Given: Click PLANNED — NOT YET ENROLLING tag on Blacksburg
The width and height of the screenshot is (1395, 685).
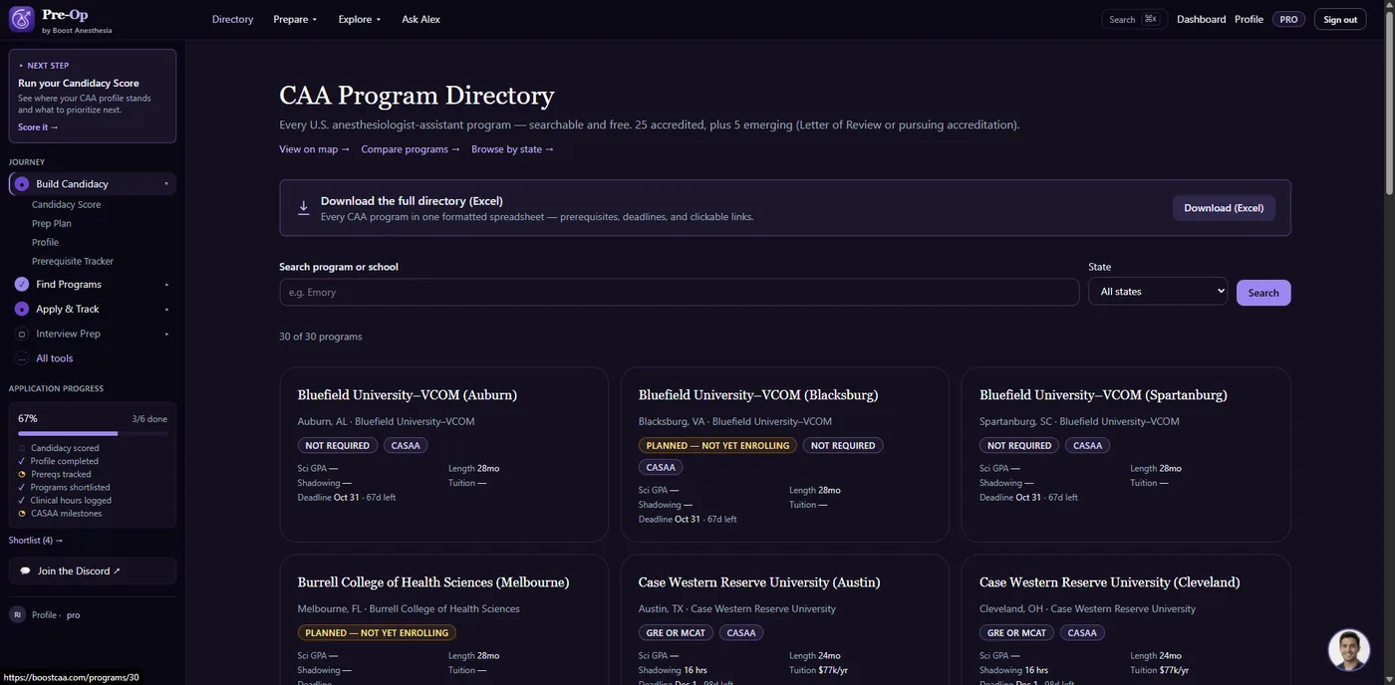Looking at the screenshot, I should coord(717,446).
